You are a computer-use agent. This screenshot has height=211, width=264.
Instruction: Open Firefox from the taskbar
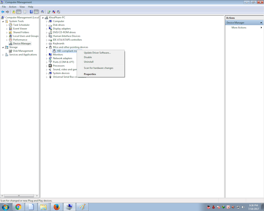(x=56, y=207)
